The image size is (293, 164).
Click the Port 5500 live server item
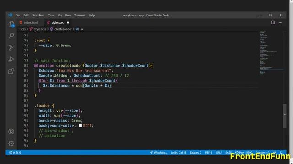(x=244, y=153)
